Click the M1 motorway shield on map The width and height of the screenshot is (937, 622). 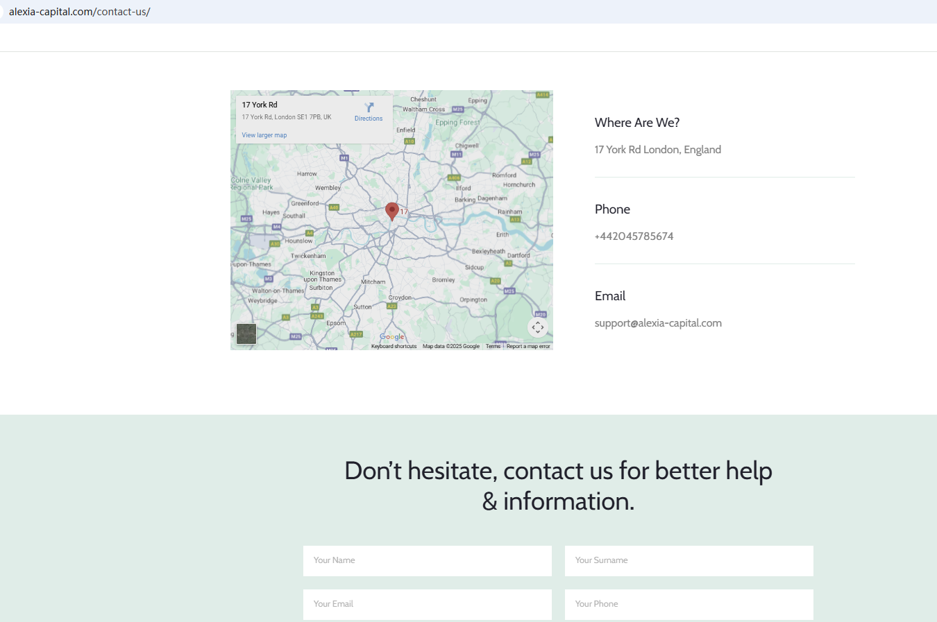pyautogui.click(x=344, y=158)
